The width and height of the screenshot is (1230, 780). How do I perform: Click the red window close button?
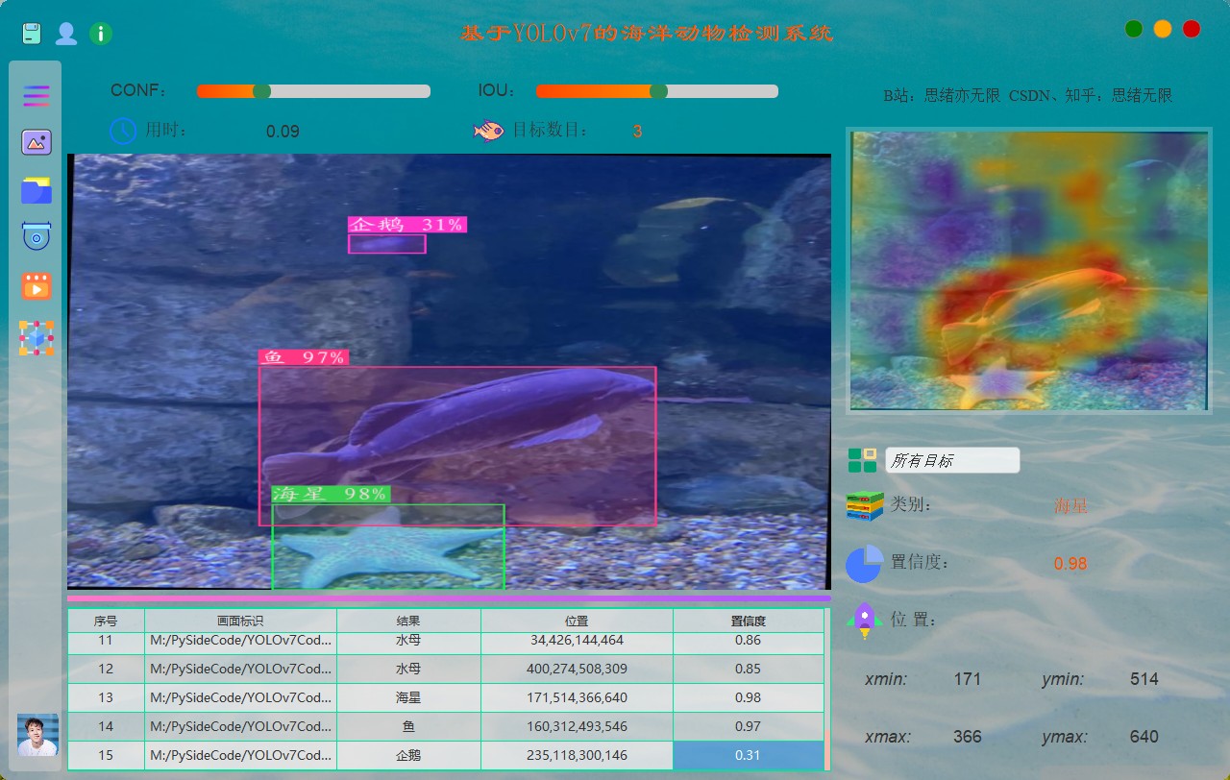(1192, 29)
